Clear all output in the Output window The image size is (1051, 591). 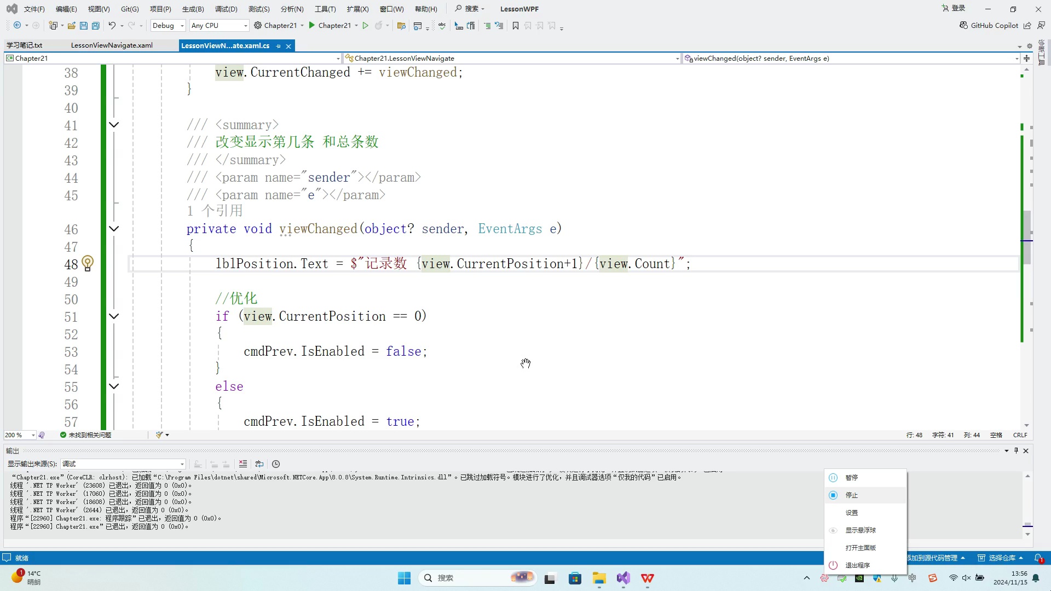pyautogui.click(x=243, y=464)
